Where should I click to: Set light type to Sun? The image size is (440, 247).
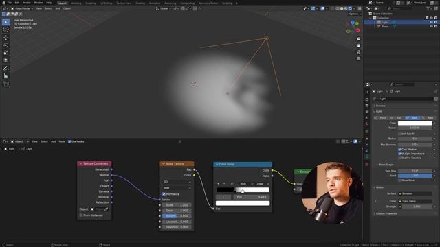[397, 118]
